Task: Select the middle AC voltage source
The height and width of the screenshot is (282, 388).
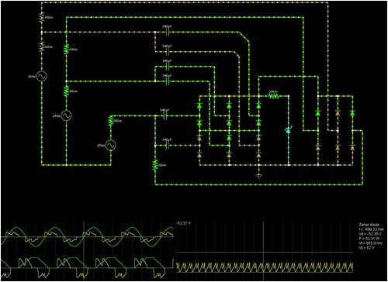Action: click(66, 116)
